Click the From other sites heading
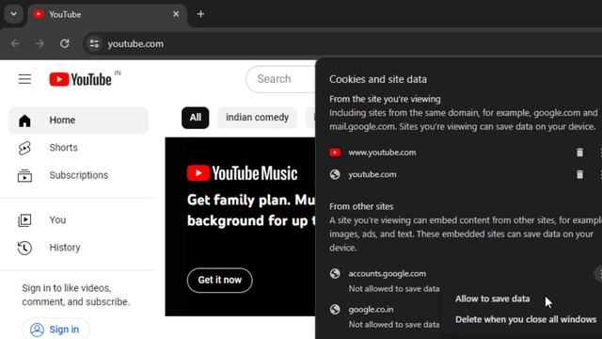 (361, 206)
